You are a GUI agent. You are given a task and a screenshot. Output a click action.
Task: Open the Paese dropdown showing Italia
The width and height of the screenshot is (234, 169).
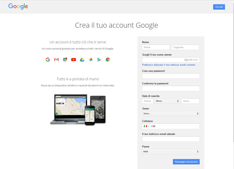click(171, 152)
